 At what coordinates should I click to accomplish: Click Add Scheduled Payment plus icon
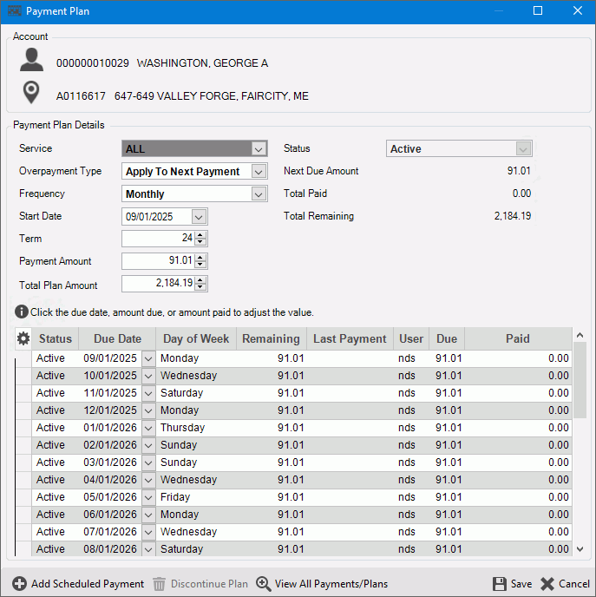click(19, 584)
